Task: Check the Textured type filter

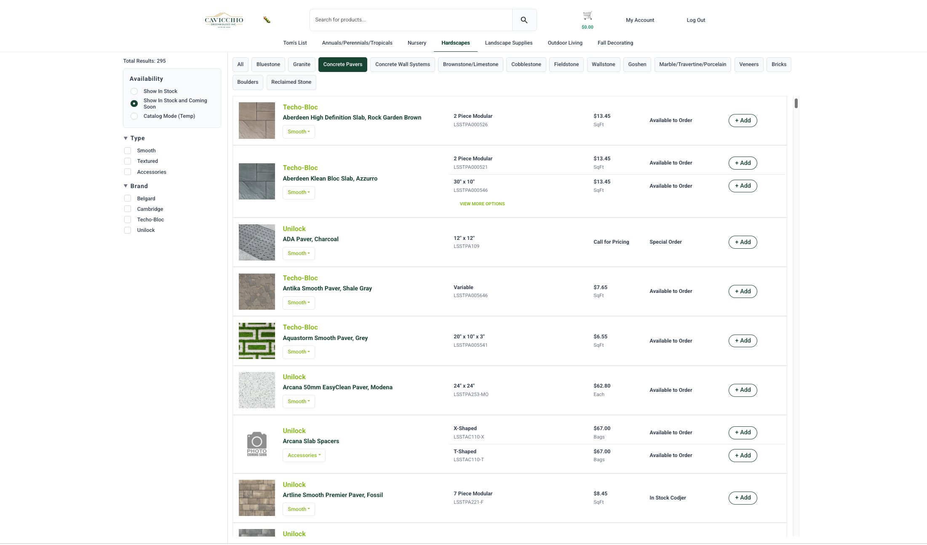Action: click(x=128, y=161)
